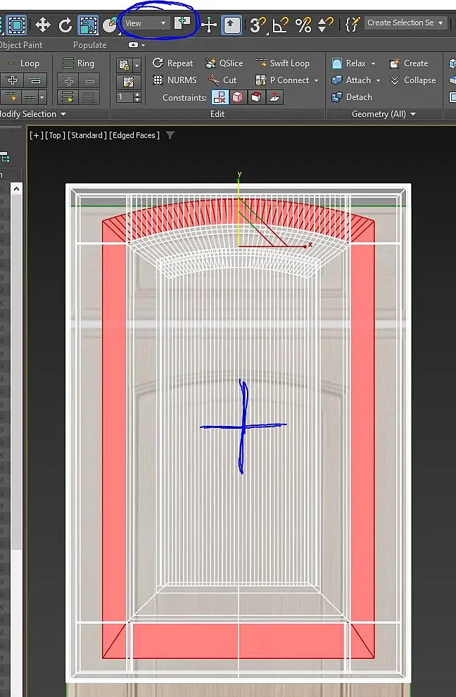Viewport: 456px width, 697px height.
Task: Open the Edged Faces viewport menu
Action: coord(134,135)
